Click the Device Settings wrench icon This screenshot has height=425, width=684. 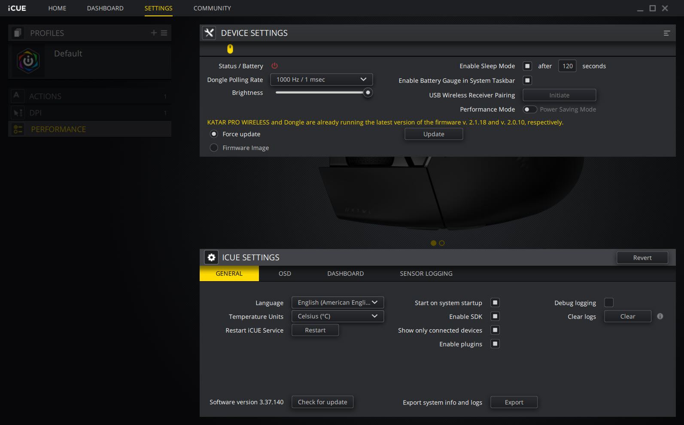tap(209, 33)
